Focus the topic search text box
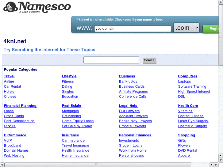223x167 pixels. (x=111, y=60)
